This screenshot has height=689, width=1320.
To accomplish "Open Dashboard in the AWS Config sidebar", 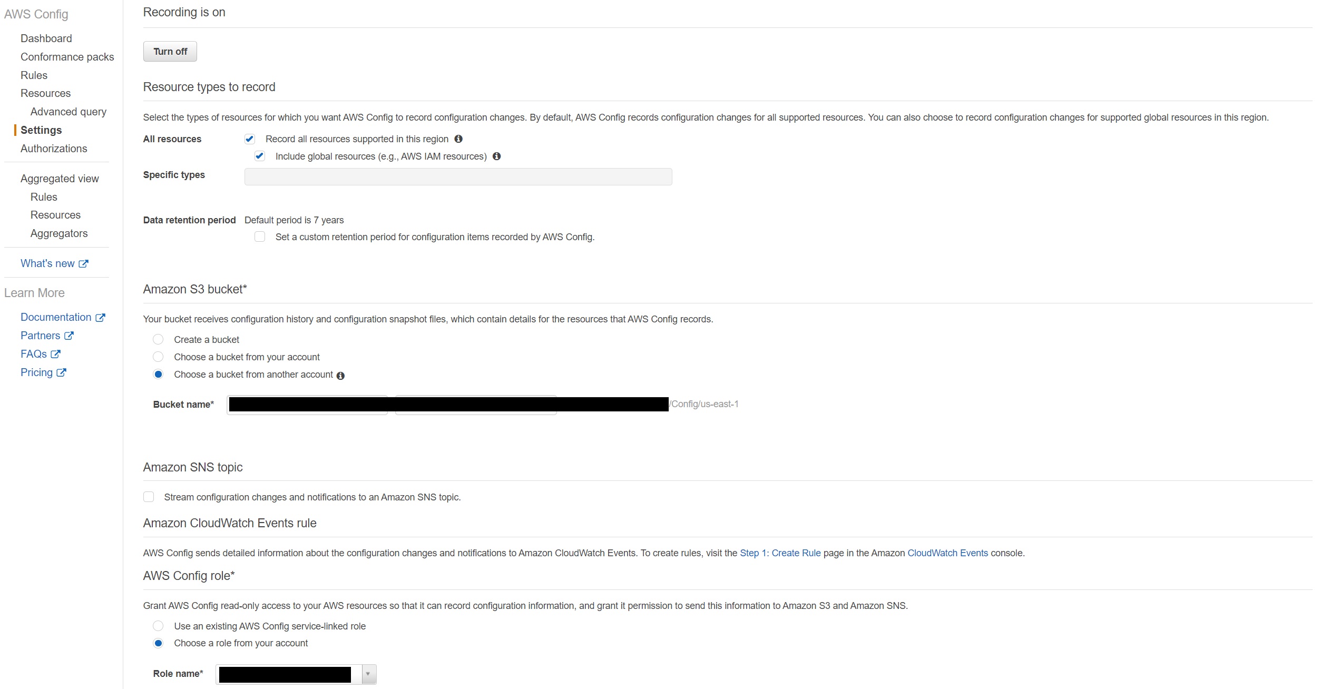I will coord(46,38).
